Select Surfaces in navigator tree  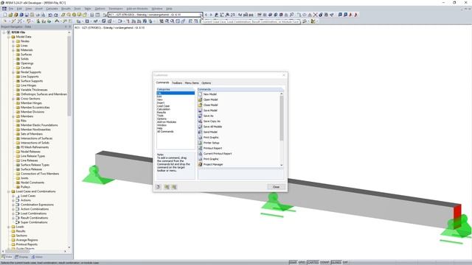tap(26, 54)
